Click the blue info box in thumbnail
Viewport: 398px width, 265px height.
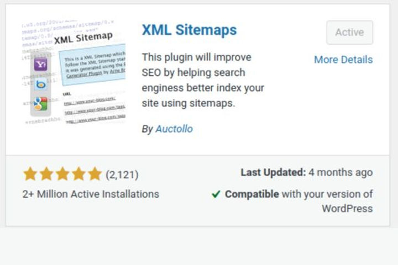(93, 65)
